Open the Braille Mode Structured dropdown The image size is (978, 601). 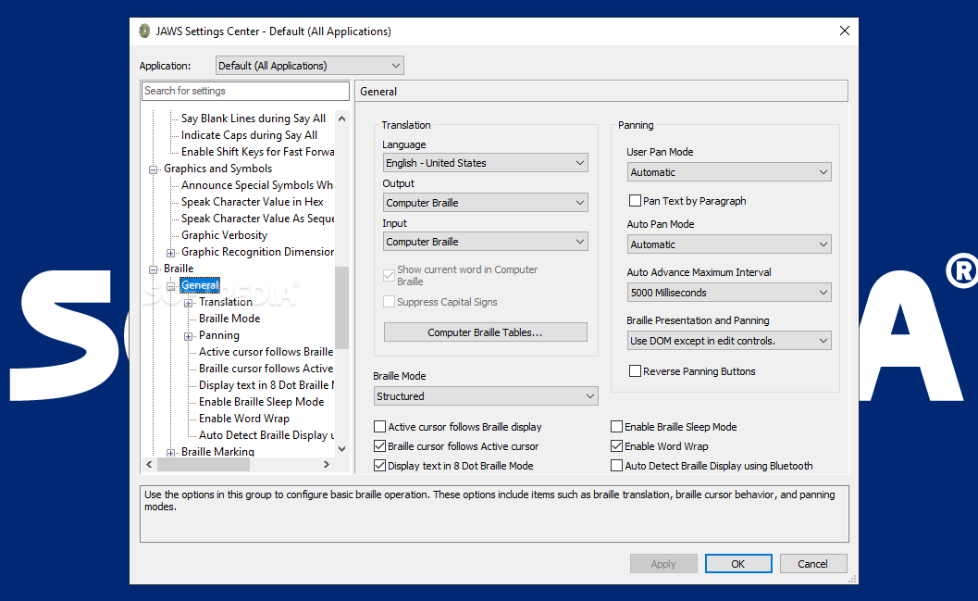click(486, 396)
